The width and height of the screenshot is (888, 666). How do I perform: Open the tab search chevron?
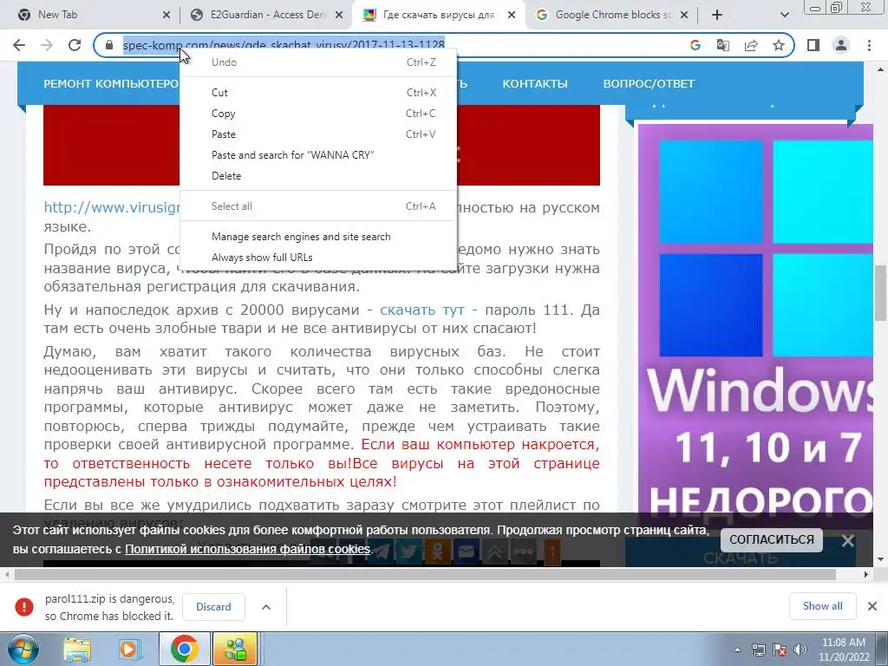coord(784,15)
